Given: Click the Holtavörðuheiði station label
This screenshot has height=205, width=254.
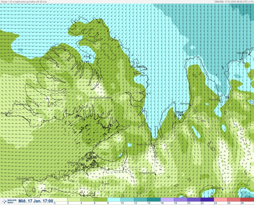Looking at the screenshot, I should [x=147, y=173].
